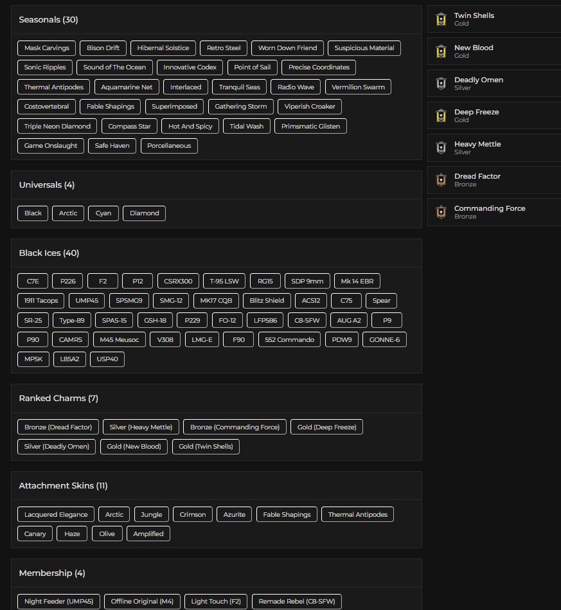This screenshot has height=610, width=561.
Task: Select Offline Original (M4) membership tag
Action: click(x=142, y=602)
